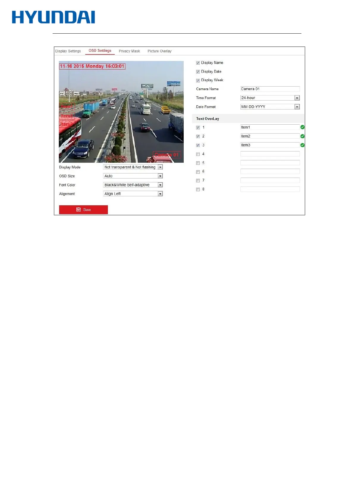
Task: Click the red Save button
Action: (x=84, y=210)
